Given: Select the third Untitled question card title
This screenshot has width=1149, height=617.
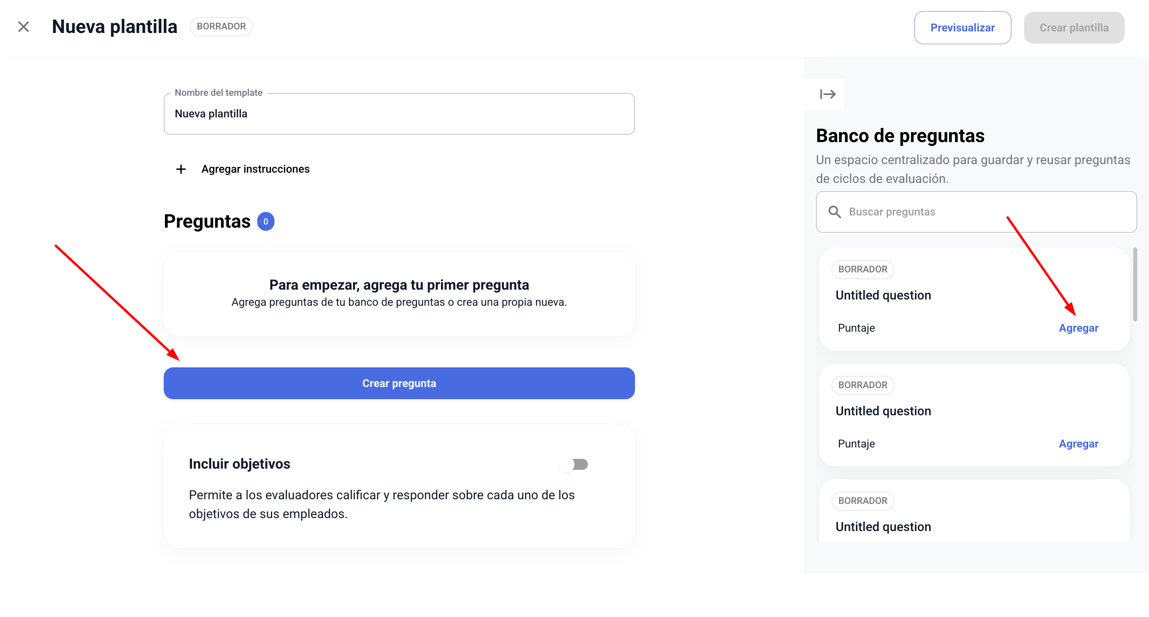Looking at the screenshot, I should [x=883, y=526].
